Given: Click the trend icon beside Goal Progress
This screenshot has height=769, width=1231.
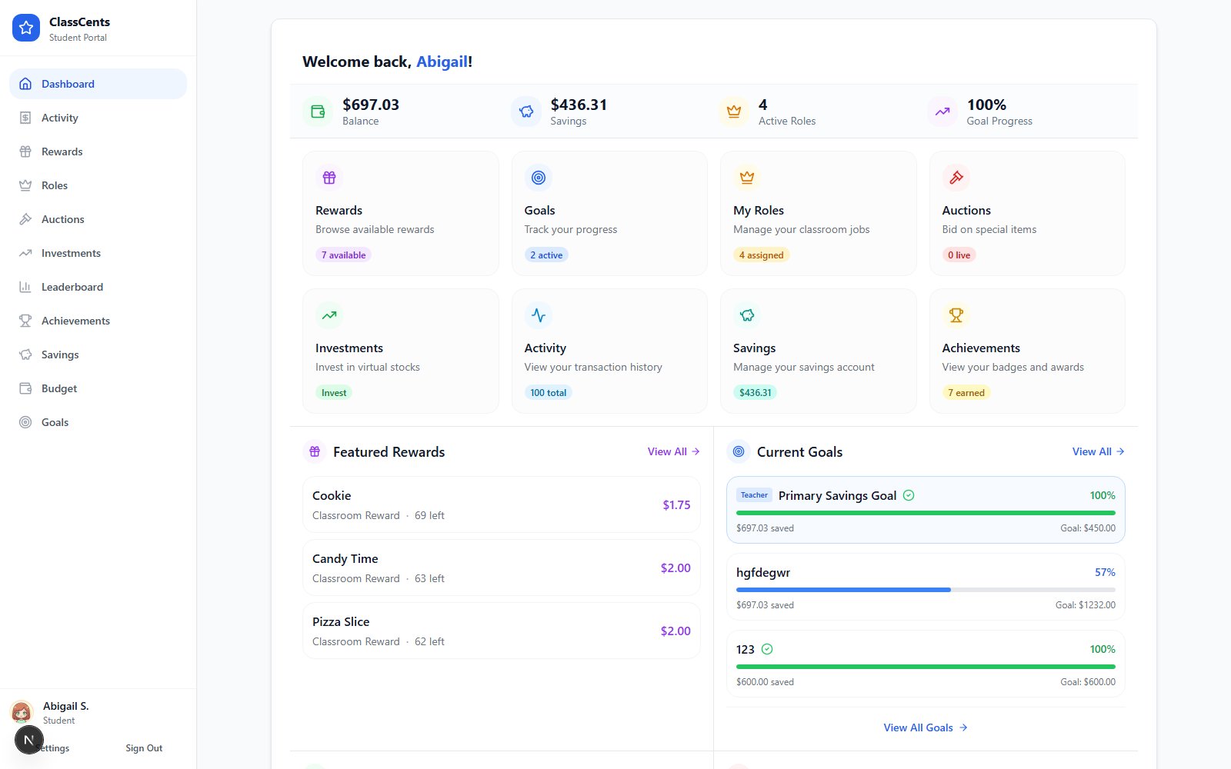Looking at the screenshot, I should pyautogui.click(x=942, y=112).
